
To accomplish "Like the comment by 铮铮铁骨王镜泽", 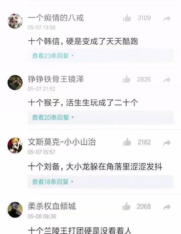I will coord(126,79).
